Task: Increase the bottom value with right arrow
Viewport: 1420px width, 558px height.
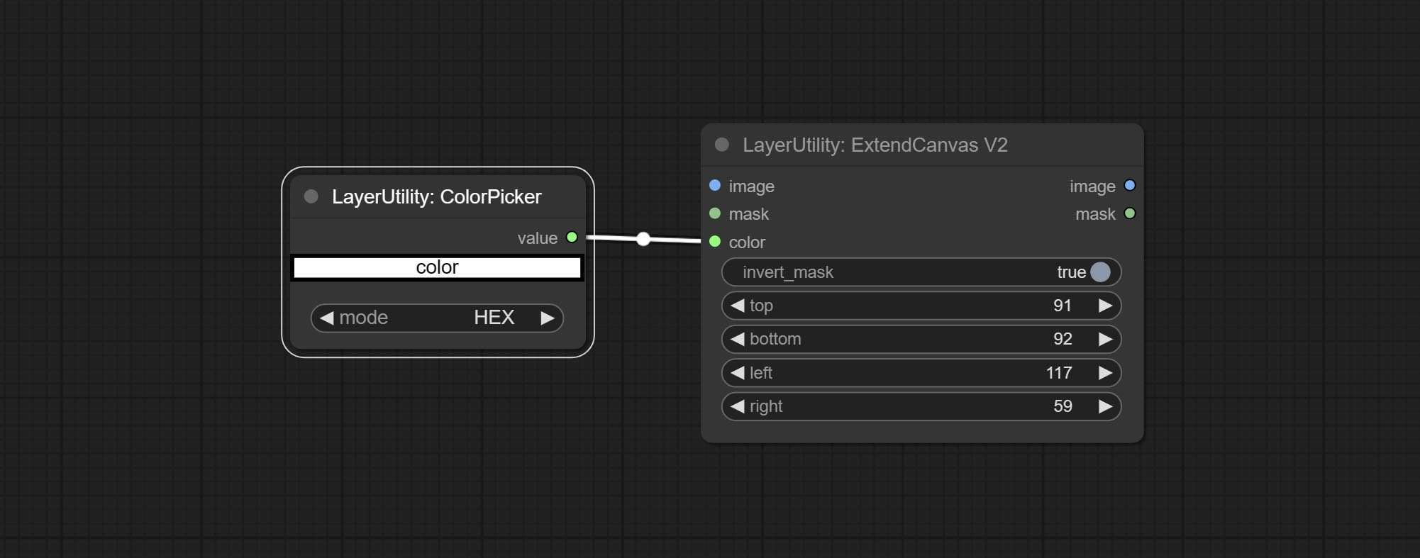Action: [x=1105, y=339]
